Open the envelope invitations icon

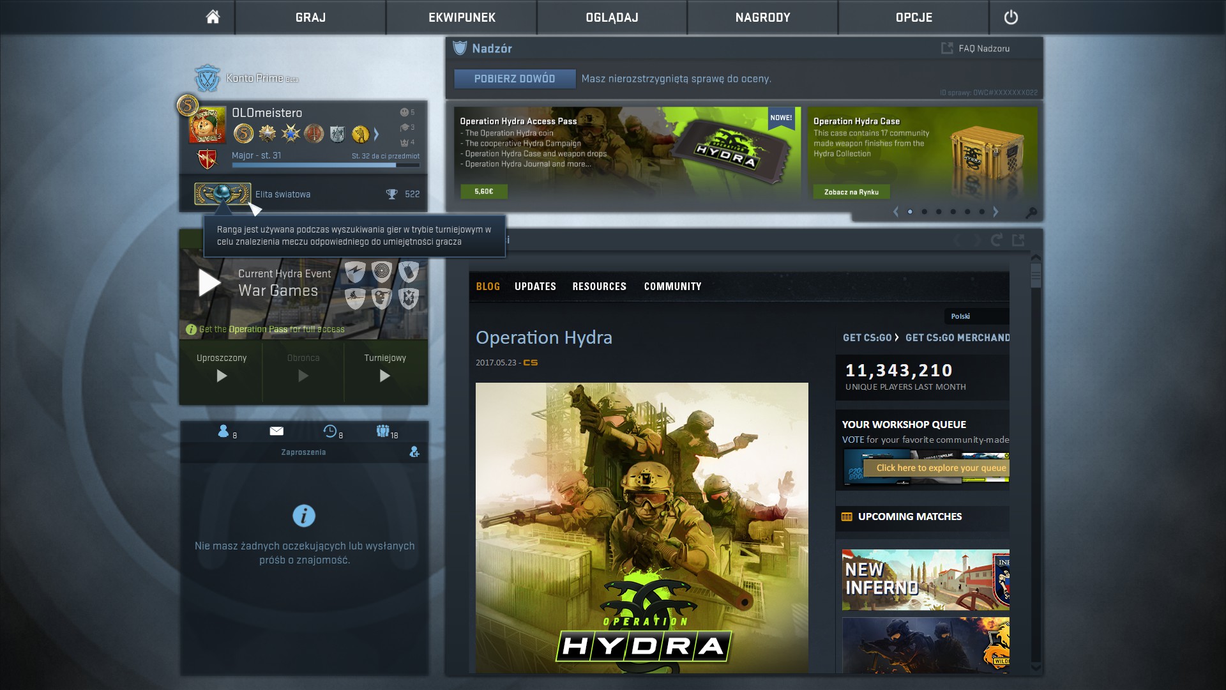[x=276, y=431]
